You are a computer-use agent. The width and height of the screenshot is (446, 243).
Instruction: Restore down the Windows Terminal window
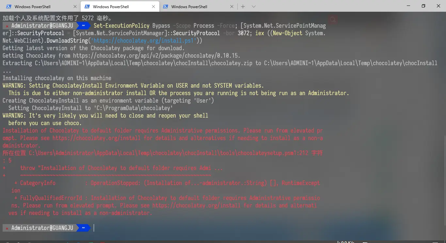[x=423, y=6]
